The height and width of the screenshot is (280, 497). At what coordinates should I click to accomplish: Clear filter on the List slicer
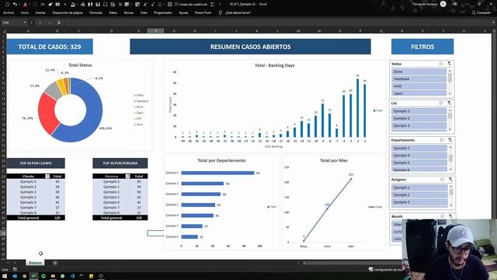(x=450, y=103)
